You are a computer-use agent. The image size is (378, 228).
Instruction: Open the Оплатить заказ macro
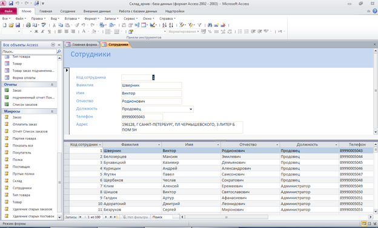click(25, 125)
